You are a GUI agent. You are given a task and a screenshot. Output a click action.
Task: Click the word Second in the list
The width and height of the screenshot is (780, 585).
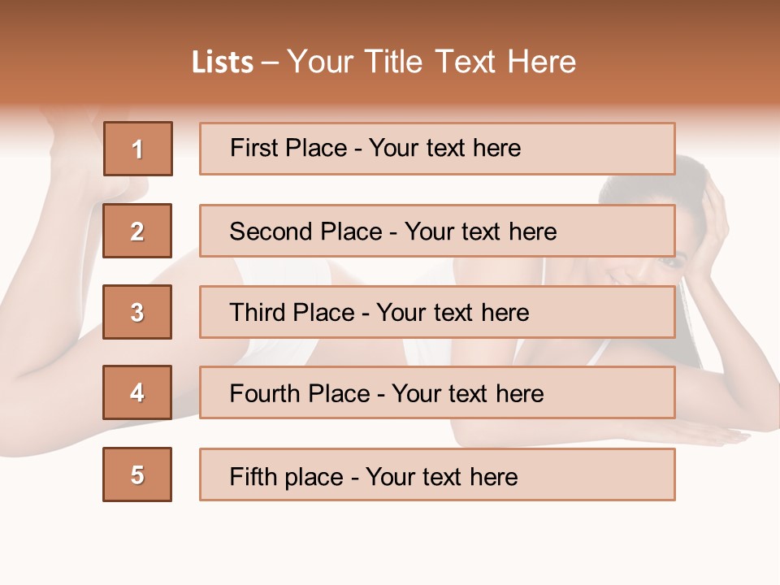coord(271,232)
